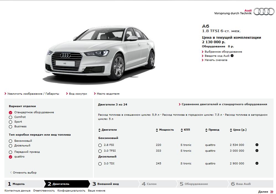276x194 pixels.
Task: Open engine and standard equipment comparison link
Action: click(223, 104)
